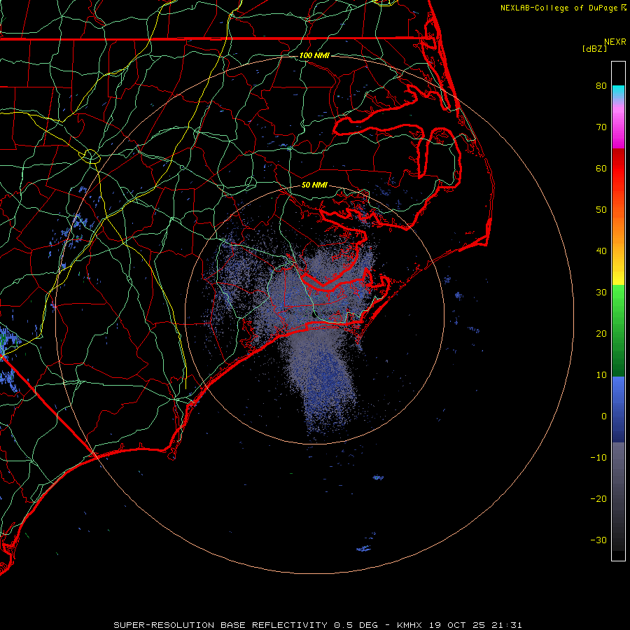The width and height of the screenshot is (630, 630).
Task: Click the small circular highway loop interchange
Action: click(x=91, y=156)
